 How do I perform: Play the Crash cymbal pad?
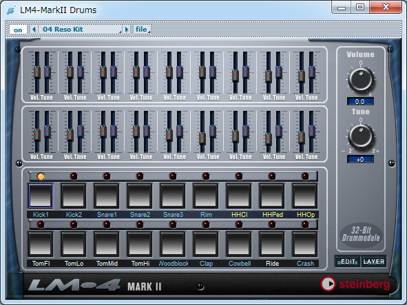(305, 244)
